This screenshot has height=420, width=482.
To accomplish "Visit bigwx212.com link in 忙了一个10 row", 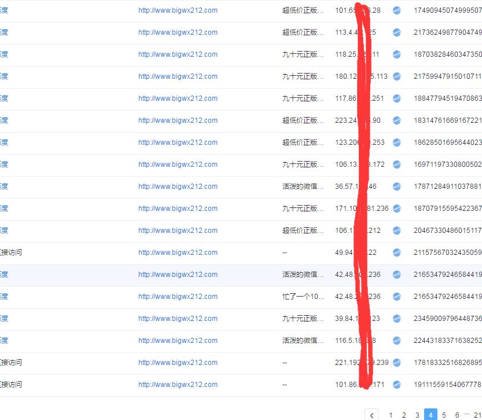I will pos(178,296).
